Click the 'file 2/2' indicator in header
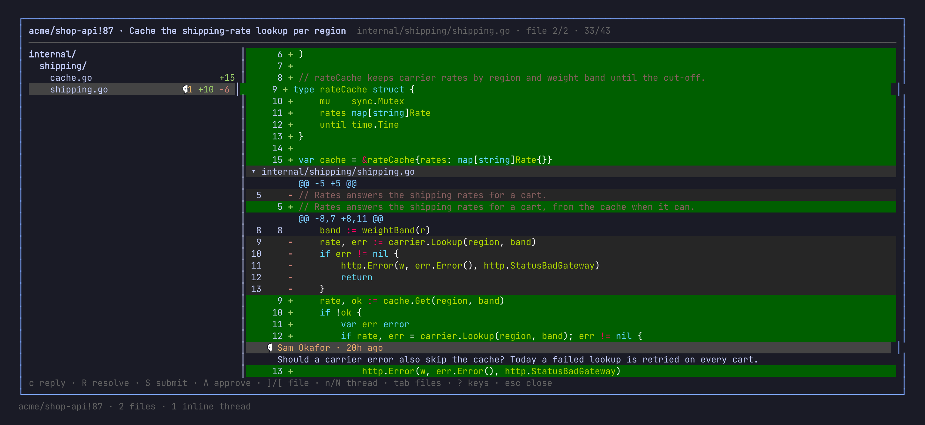This screenshot has width=925, height=425. click(547, 31)
